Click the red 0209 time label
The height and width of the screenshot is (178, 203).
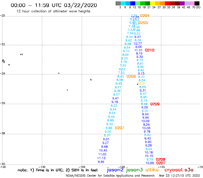[x=155, y=104]
